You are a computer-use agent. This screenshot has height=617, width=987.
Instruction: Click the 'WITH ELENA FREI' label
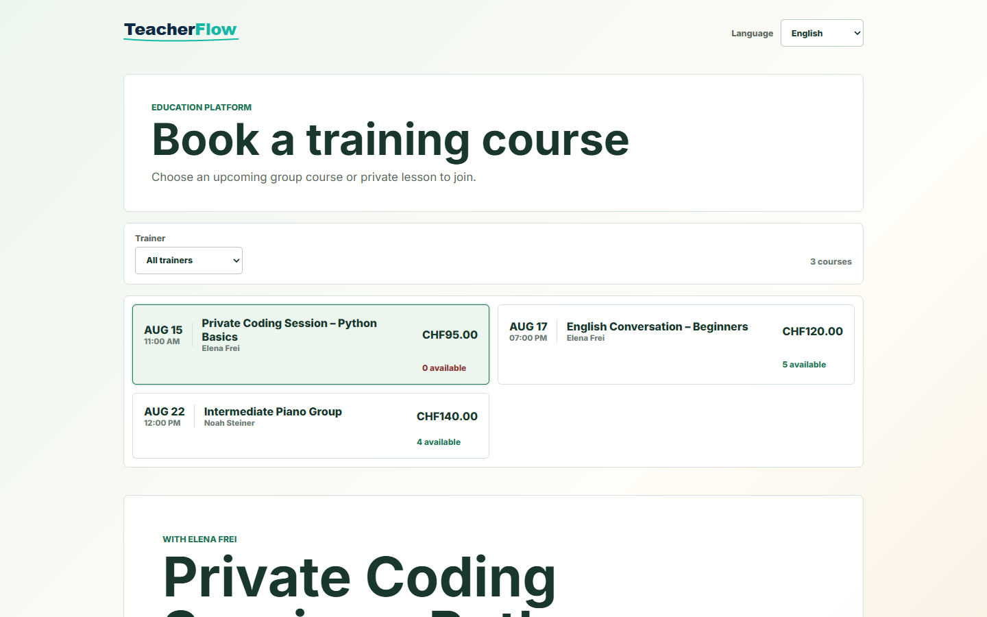[x=199, y=540]
